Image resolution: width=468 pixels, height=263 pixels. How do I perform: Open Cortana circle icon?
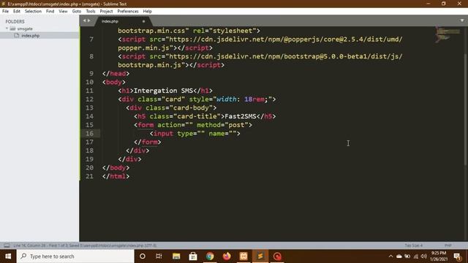[x=143, y=256]
